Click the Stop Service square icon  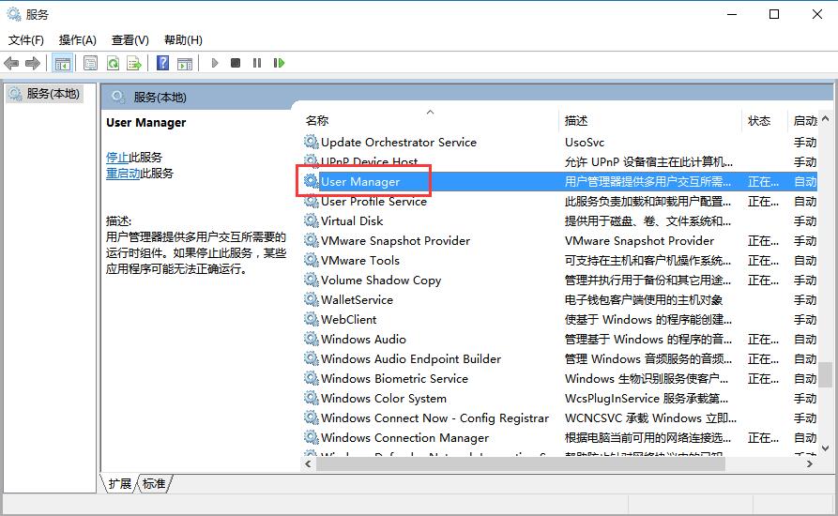236,63
